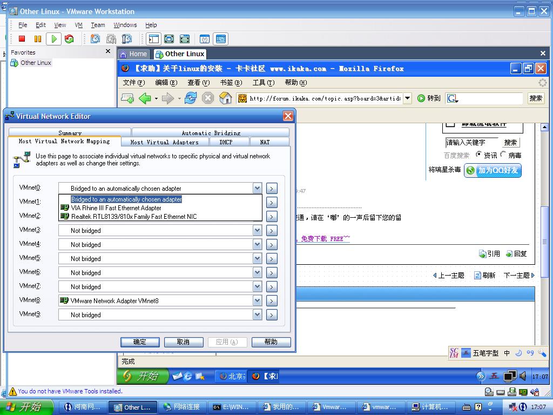The image size is (553, 415).
Task: Click the VMnet8 arrow settings button
Action: (x=272, y=301)
